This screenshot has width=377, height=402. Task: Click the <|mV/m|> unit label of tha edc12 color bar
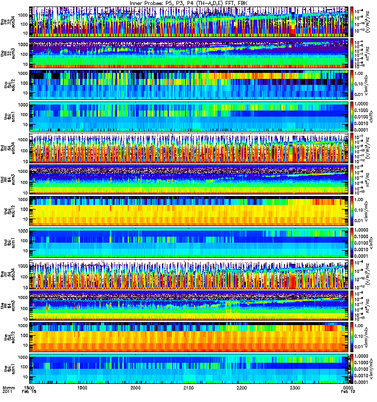[x=366, y=85]
